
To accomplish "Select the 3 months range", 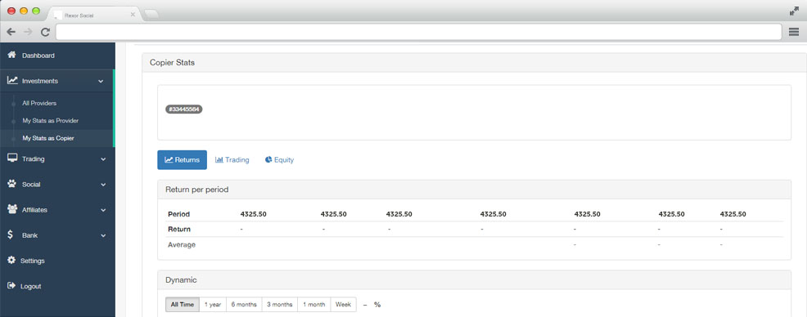I will point(279,305).
